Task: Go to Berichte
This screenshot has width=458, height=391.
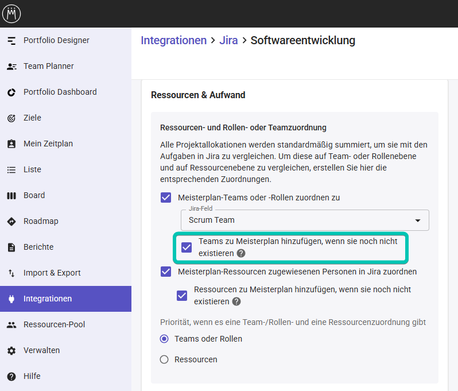Action: click(x=66, y=247)
